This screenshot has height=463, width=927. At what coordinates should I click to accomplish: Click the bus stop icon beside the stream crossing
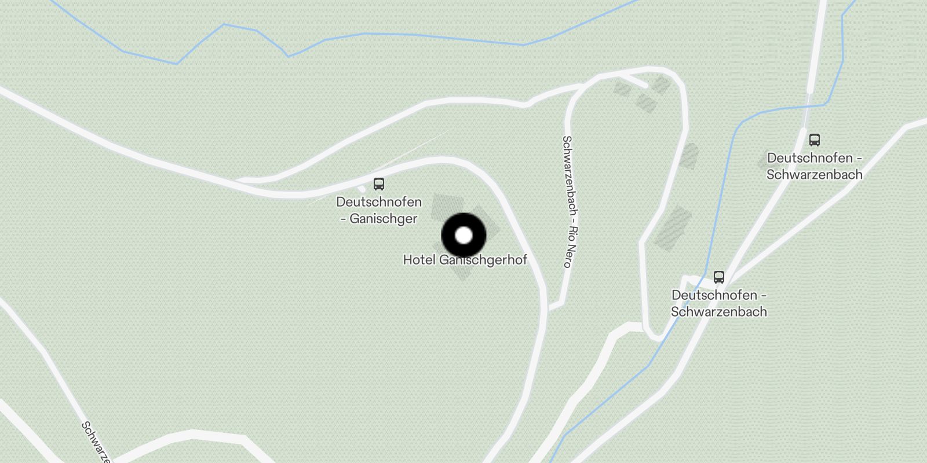pos(719,277)
